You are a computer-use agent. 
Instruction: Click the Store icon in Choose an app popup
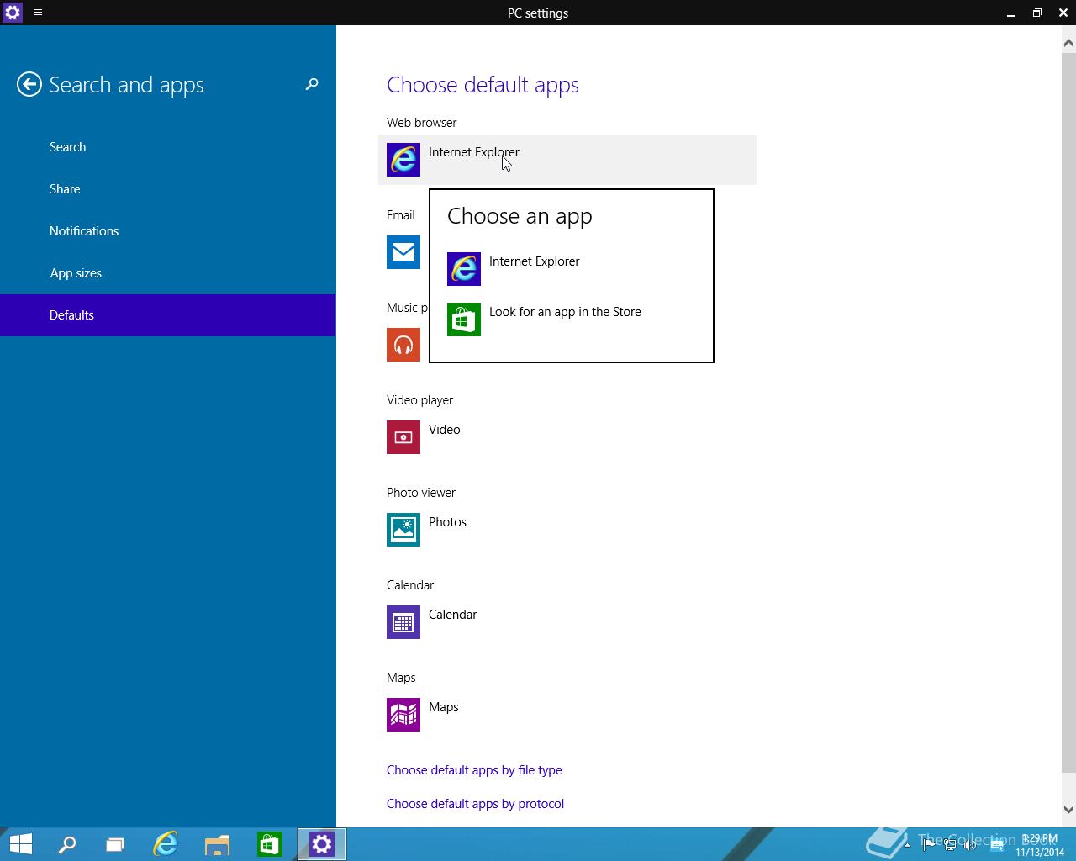pyautogui.click(x=464, y=320)
